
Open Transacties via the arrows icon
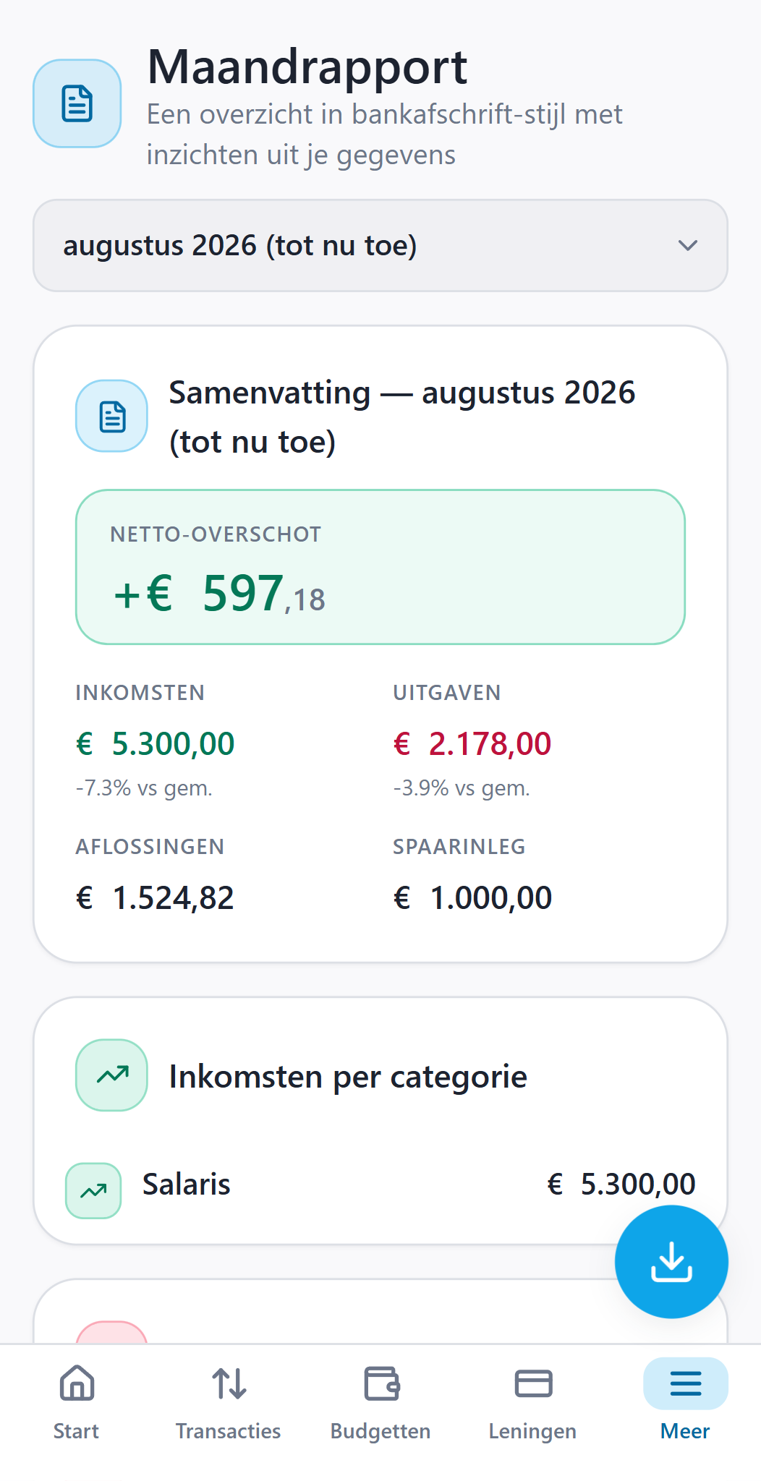[x=229, y=1383]
